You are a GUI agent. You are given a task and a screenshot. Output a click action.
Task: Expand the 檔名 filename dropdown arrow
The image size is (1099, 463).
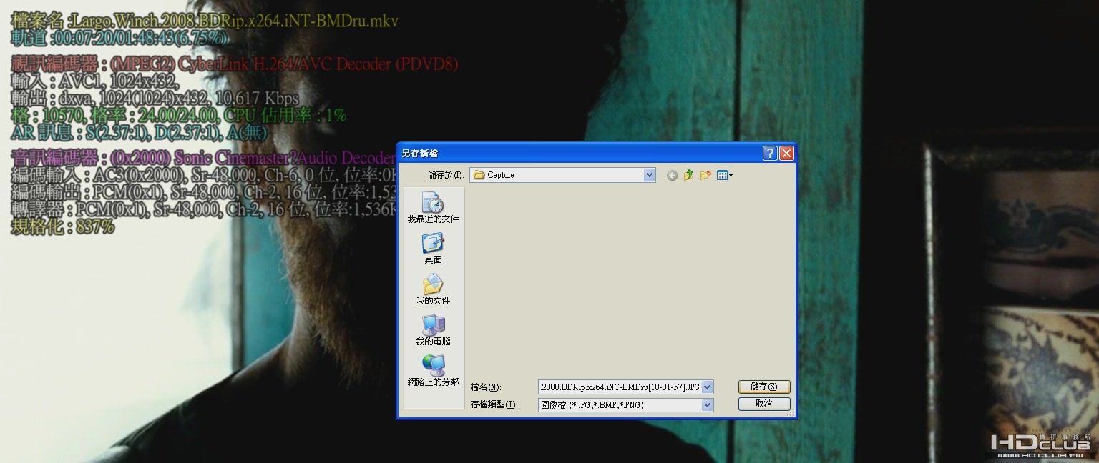(708, 387)
